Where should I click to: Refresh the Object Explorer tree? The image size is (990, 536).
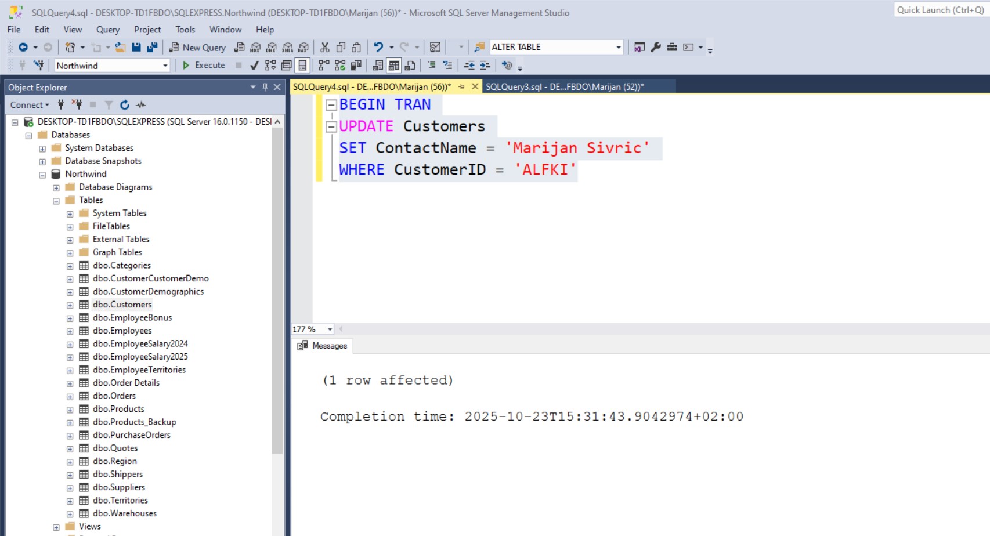click(124, 105)
